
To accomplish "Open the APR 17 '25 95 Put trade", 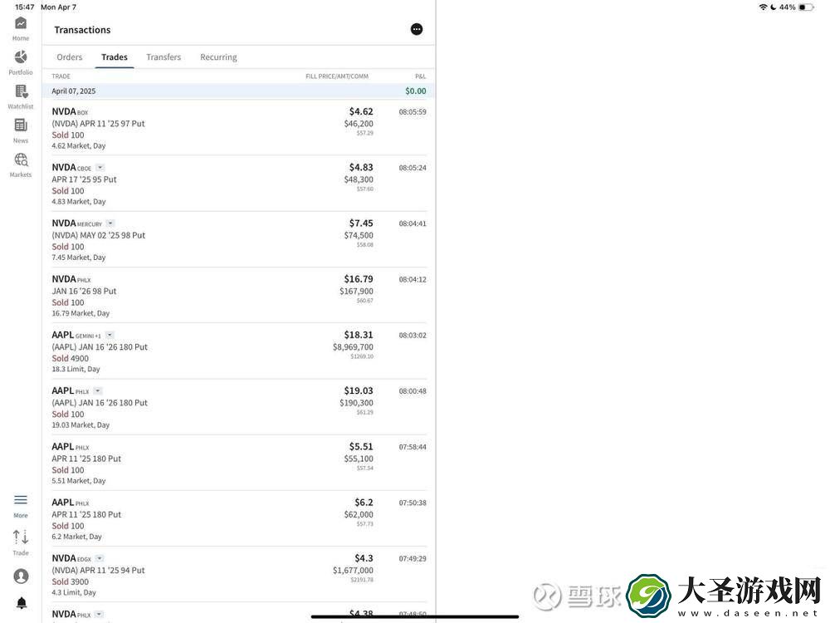I will 239,184.
